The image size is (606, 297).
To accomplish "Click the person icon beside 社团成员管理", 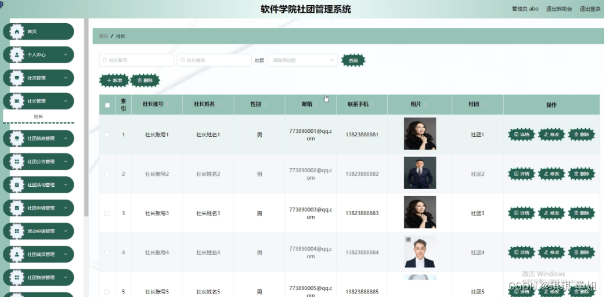I will 17,254.
